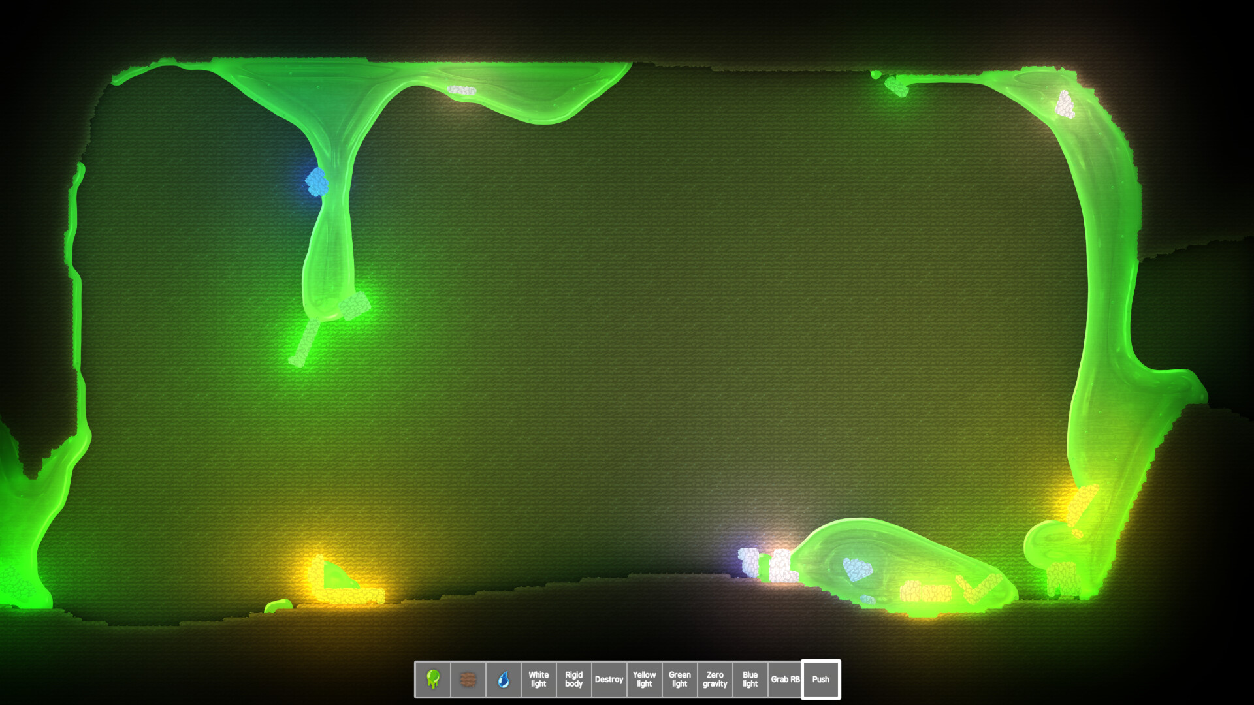The height and width of the screenshot is (705, 1254).
Task: Pick the Yellow light tool
Action: click(644, 680)
